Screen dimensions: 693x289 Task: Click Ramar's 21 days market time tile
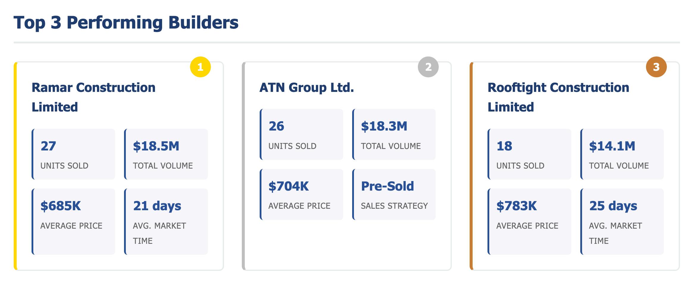pos(166,222)
